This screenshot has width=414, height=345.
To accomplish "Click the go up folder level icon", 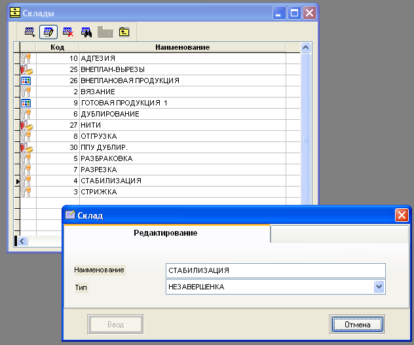I will (x=124, y=32).
